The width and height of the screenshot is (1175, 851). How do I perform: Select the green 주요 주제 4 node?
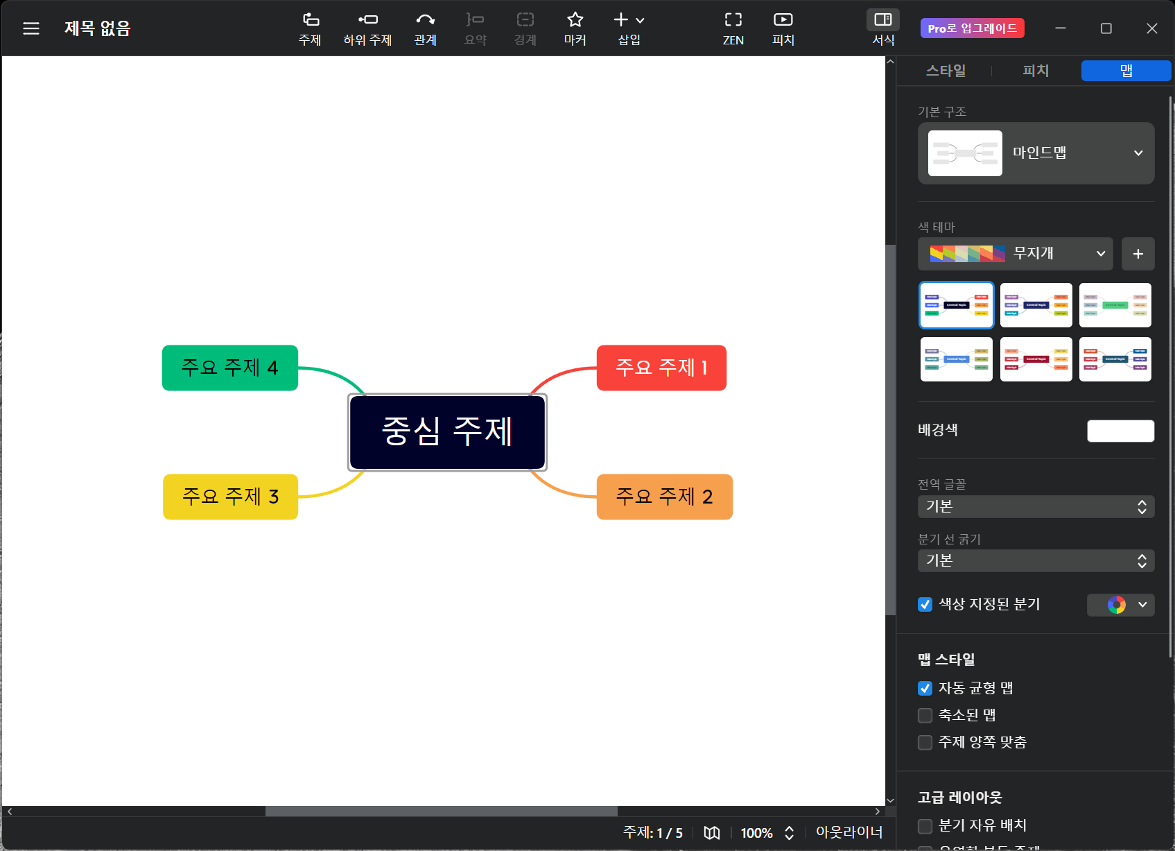pos(230,368)
